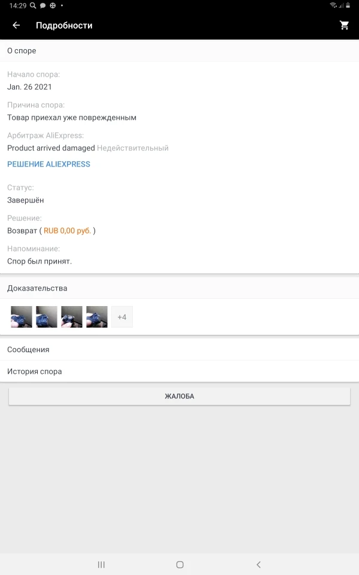359x575 pixels.
Task: Tap the ЖАЛОБА button
Action: pos(180,396)
